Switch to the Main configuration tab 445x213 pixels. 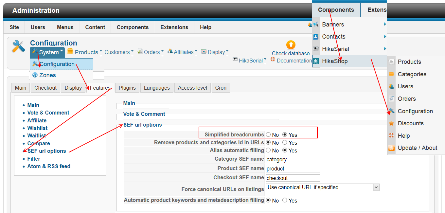pos(21,88)
